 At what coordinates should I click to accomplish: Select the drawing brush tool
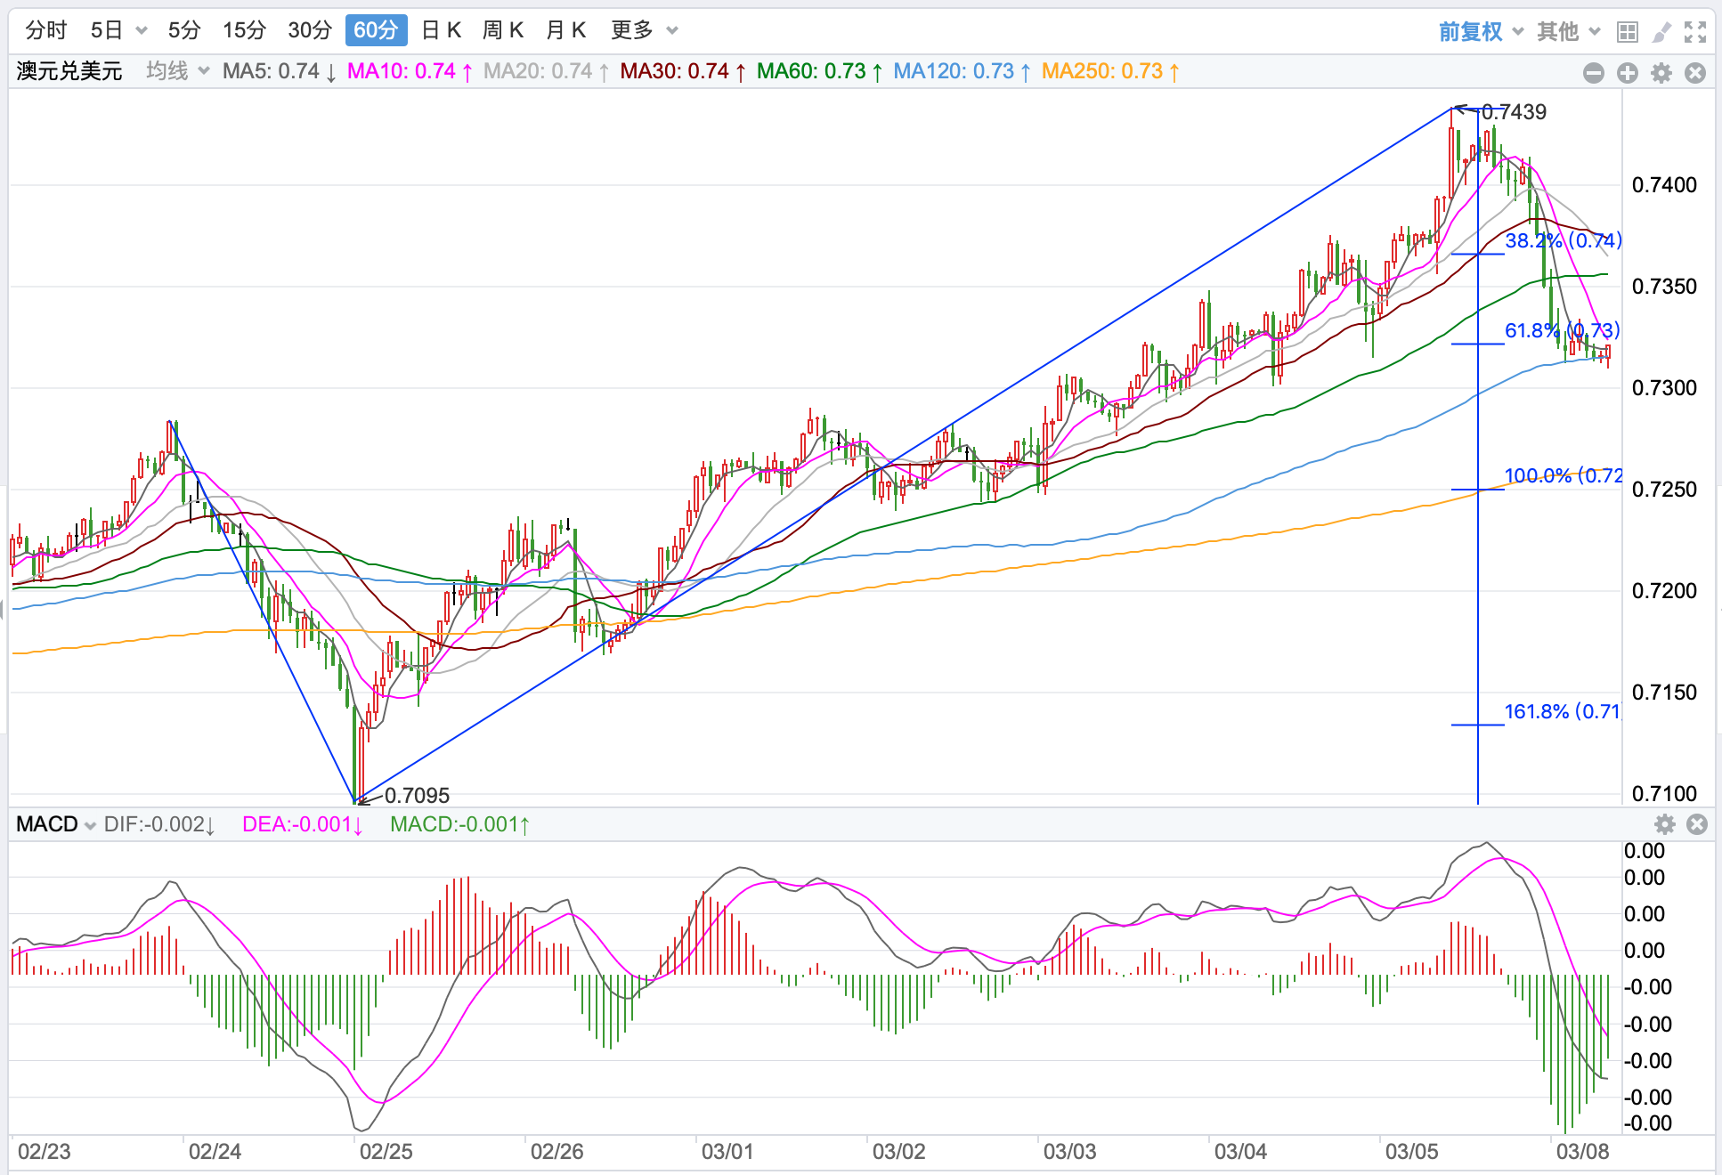1661,32
